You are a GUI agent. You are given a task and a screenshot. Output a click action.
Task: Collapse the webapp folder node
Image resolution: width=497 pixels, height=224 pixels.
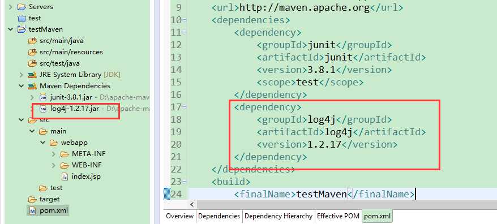pos(43,143)
